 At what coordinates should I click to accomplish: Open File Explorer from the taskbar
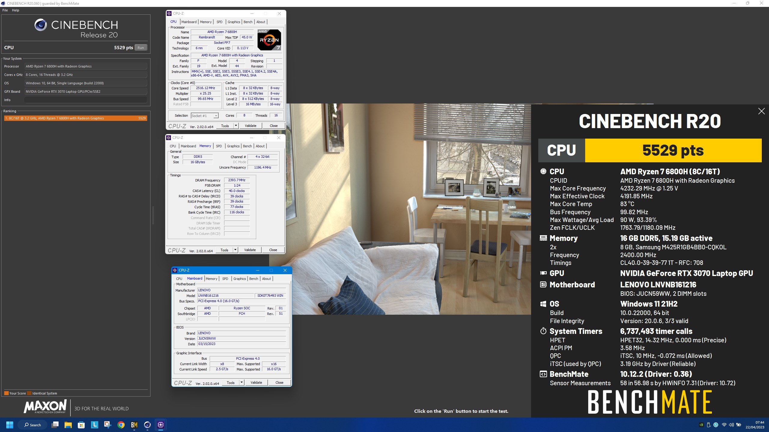[x=68, y=425]
